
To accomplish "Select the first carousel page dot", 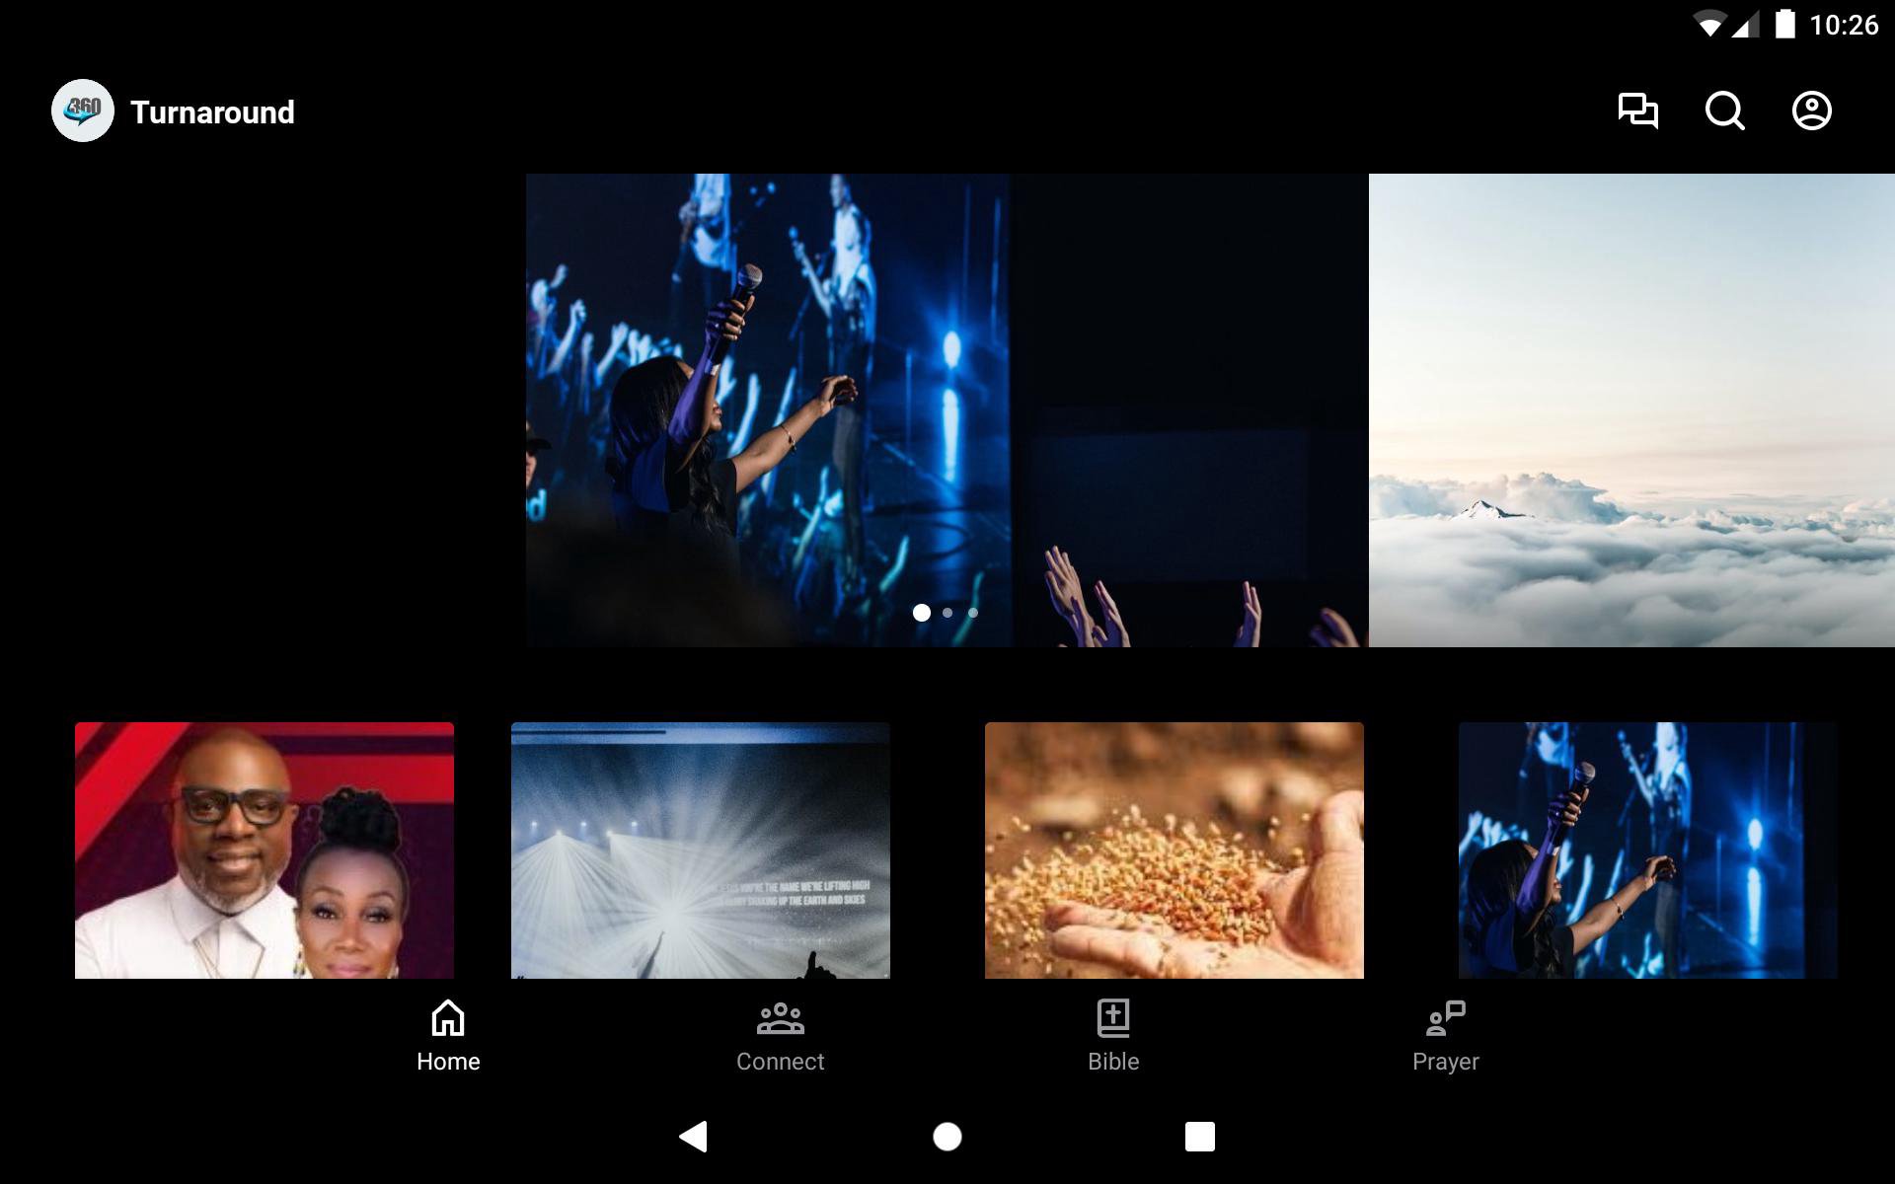I will click(x=922, y=613).
